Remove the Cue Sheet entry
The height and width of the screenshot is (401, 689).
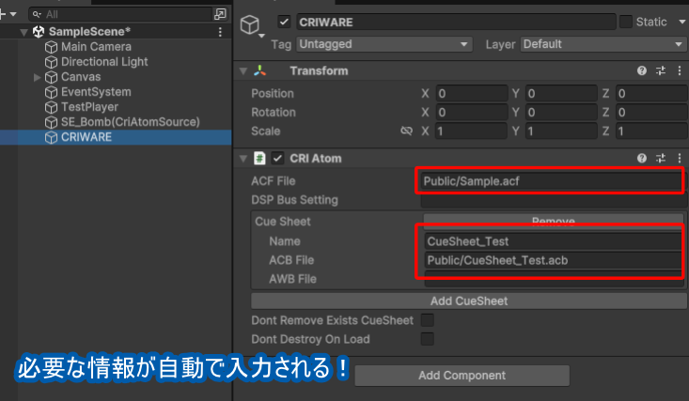[554, 220]
